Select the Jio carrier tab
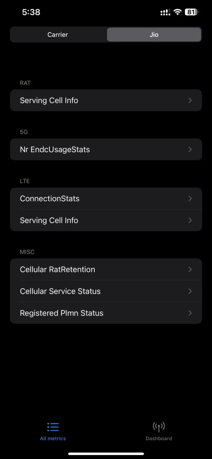This screenshot has height=459, width=212. (154, 34)
